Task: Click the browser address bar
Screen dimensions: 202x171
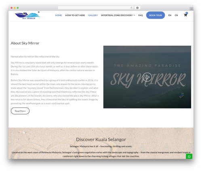Action: coord(96,8)
